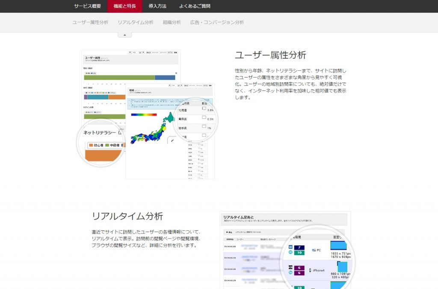This screenshot has width=438, height=289.
Task: Open the 組織分析 link in the sub navigation
Action: pyautogui.click(x=172, y=22)
